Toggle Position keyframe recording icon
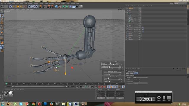189x106 pixels. tap(108, 87)
